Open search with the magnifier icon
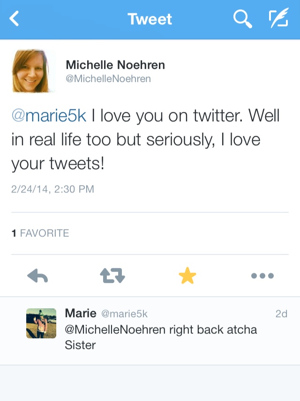The image size is (300, 401). pos(242,19)
